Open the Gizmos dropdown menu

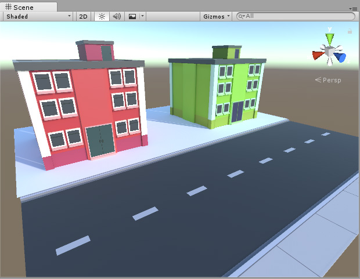[x=217, y=16]
